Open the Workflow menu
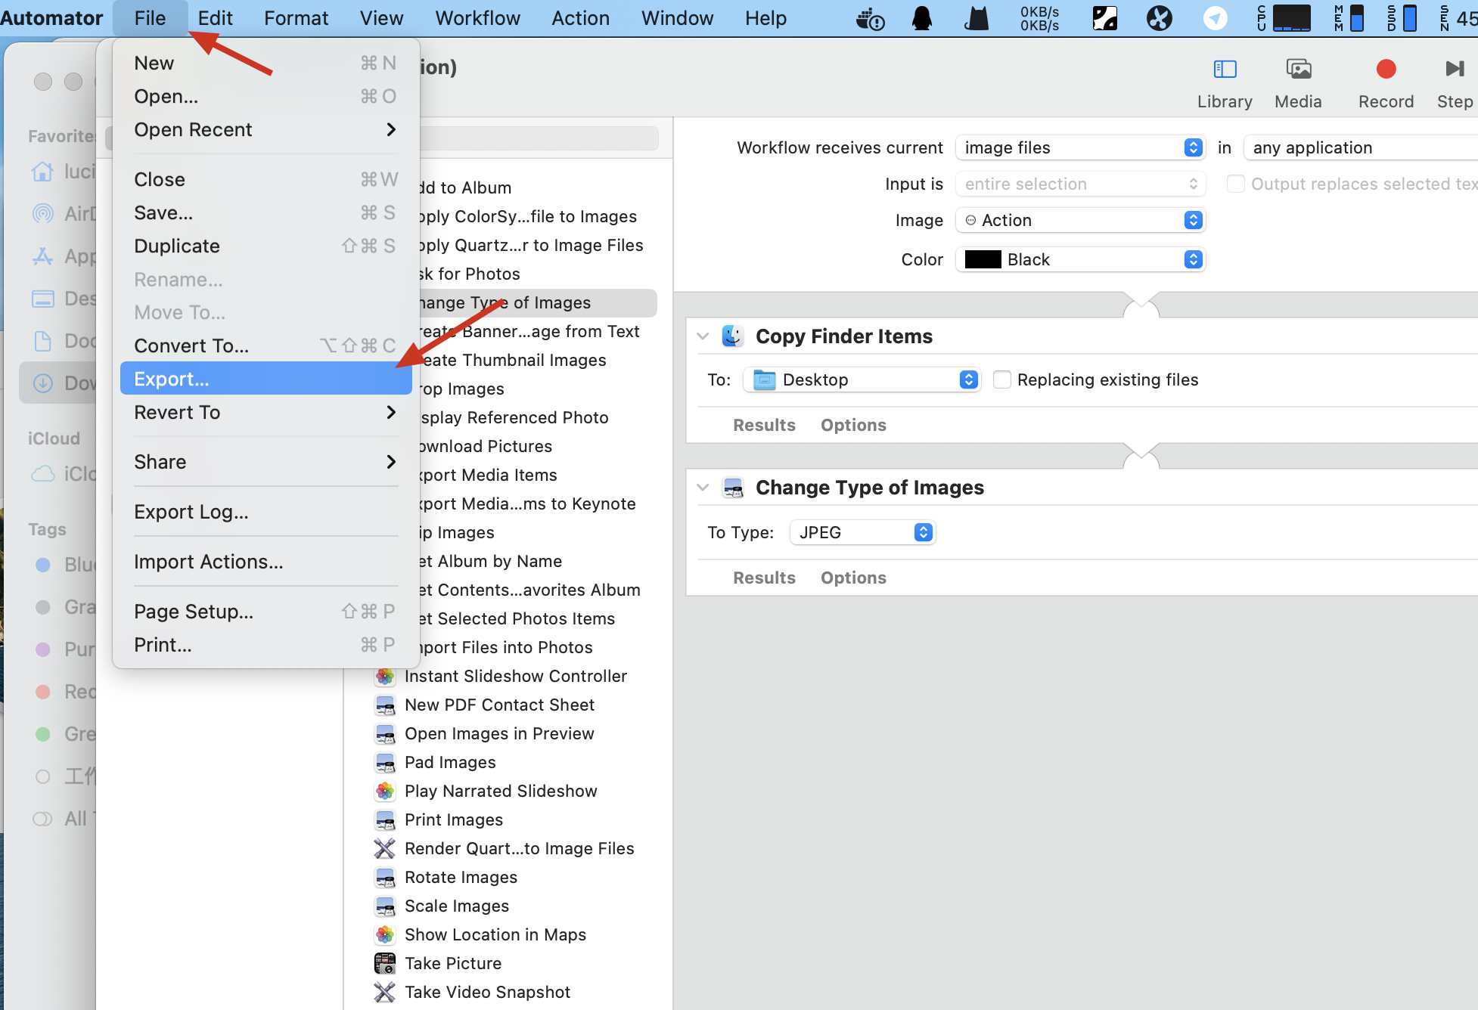 [477, 18]
